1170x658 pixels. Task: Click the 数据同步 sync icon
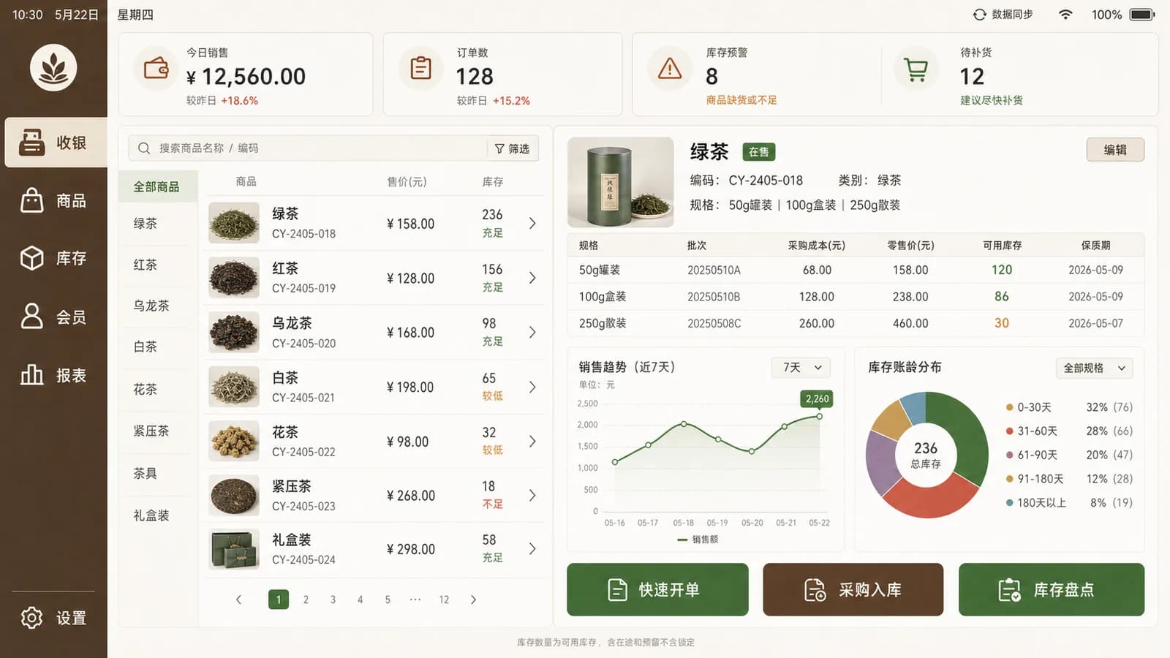tap(979, 15)
